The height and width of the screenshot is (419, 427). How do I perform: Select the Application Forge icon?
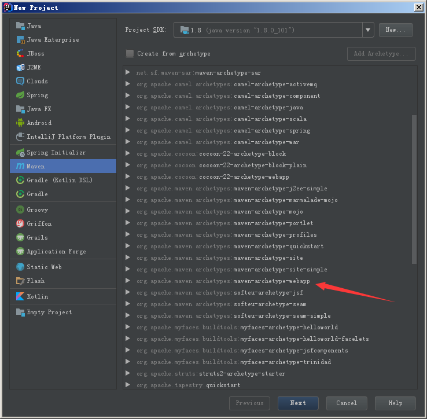click(20, 251)
